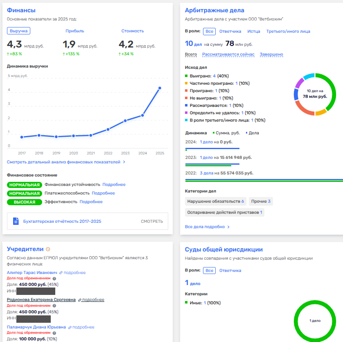Screen dimensions: 343x342
Task: Click link icon next to Паламарчук Диана Юрьевна
Action: (70, 327)
